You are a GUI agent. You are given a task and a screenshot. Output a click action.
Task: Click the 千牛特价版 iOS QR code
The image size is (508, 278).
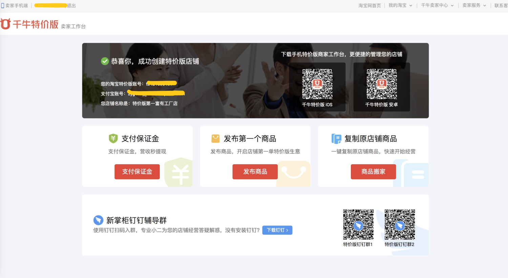tap(317, 84)
